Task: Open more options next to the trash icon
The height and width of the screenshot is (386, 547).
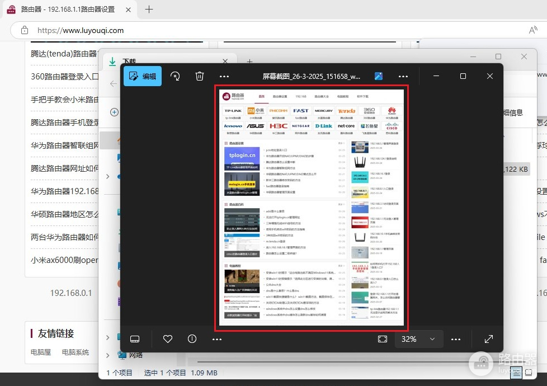Action: point(224,76)
